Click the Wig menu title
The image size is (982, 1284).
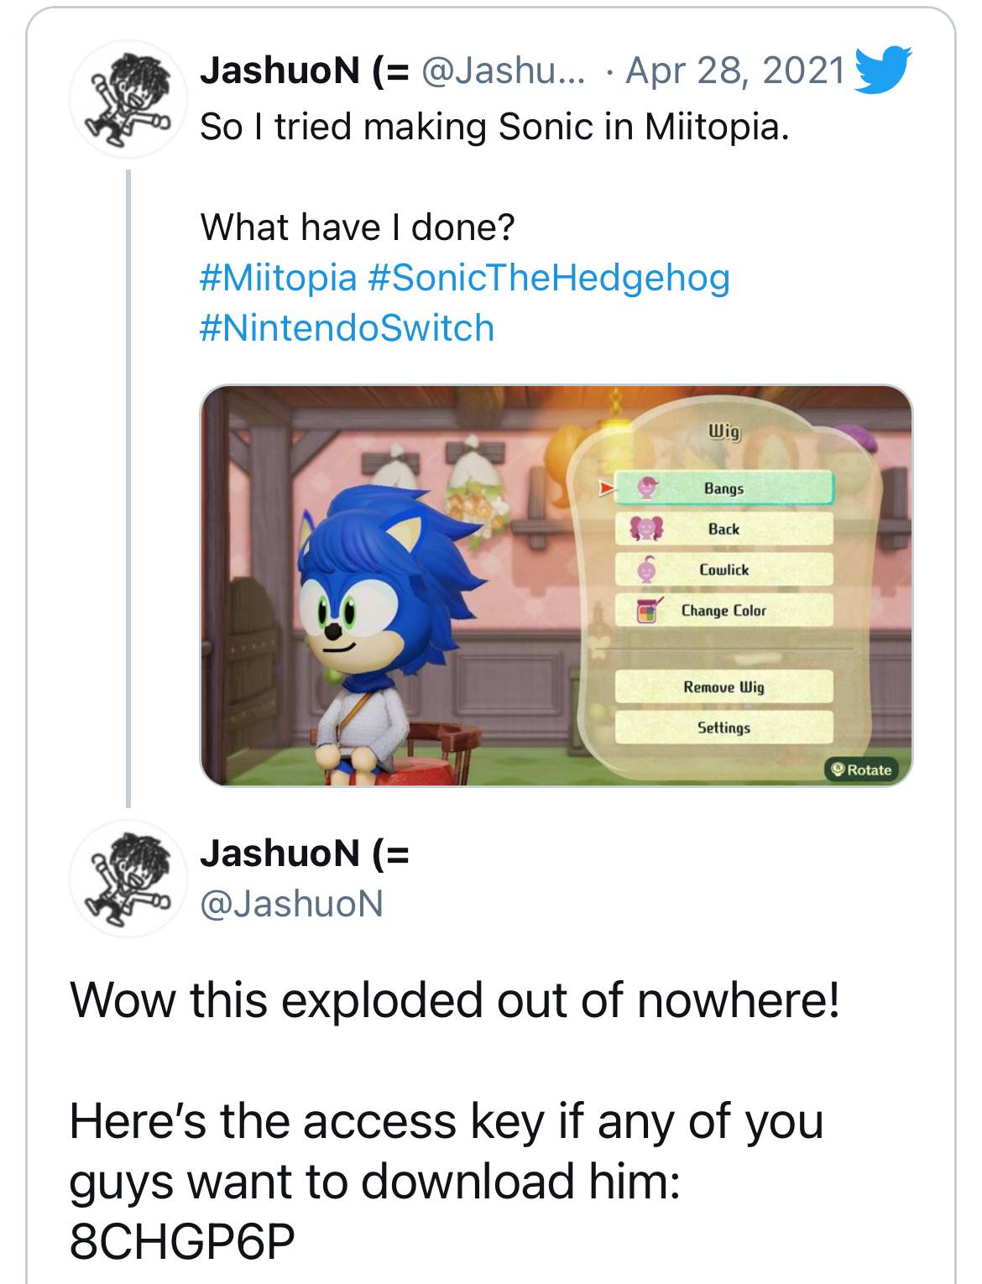click(x=724, y=431)
